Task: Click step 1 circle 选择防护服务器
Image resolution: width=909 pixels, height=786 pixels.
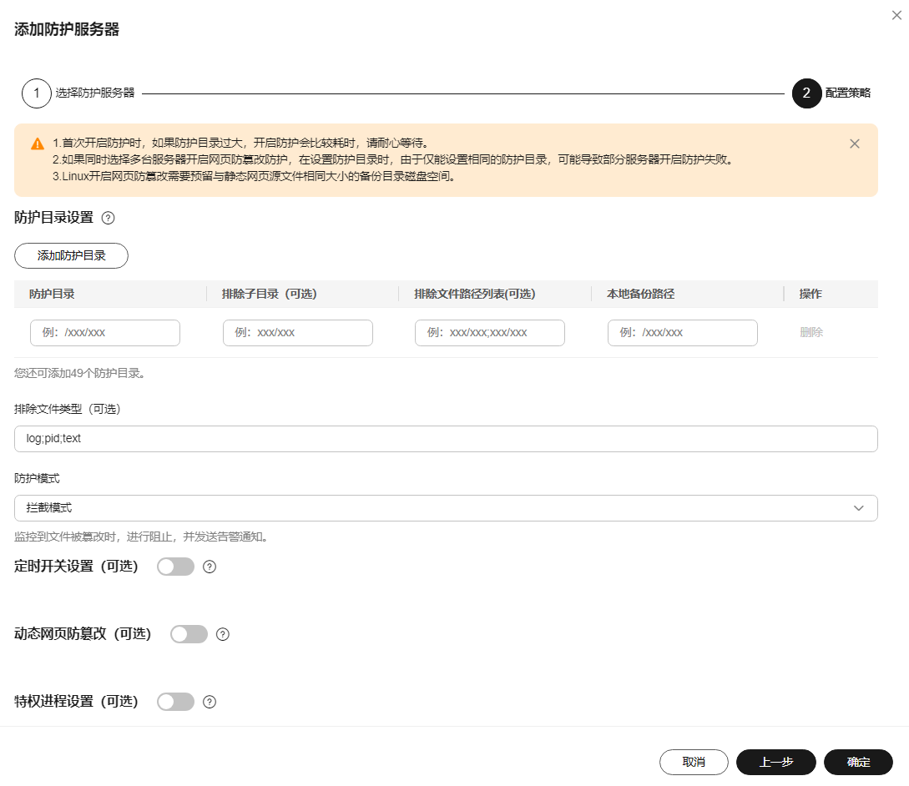Action: coord(37,93)
